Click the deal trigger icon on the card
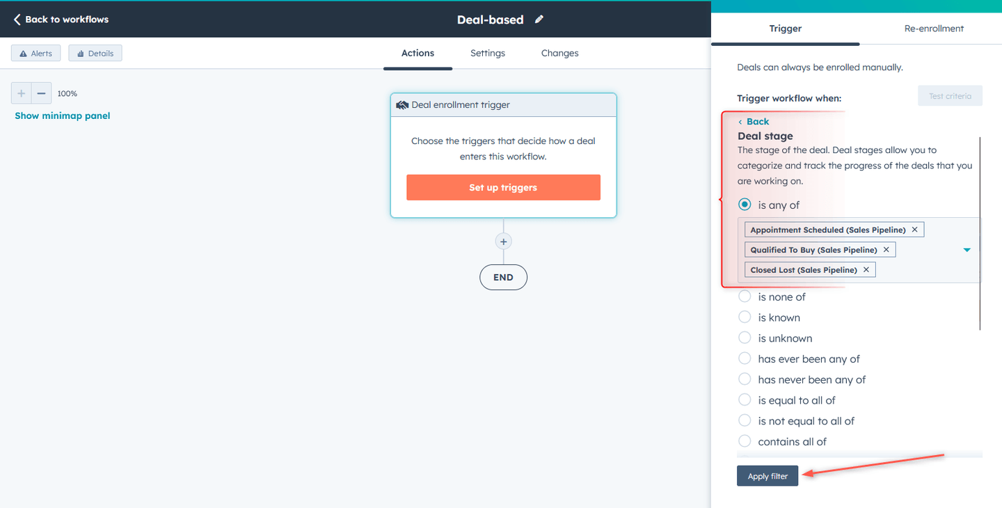 tap(401, 104)
